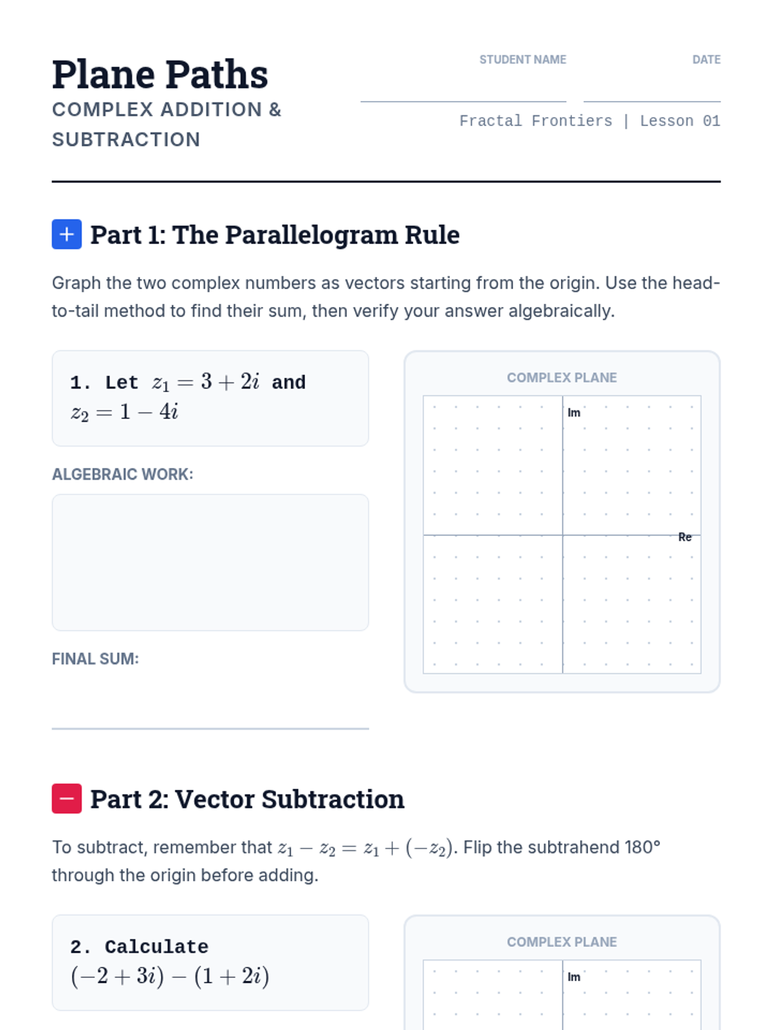Click the 'Part 1: The Parallelogram Rule' heading

coord(275,235)
